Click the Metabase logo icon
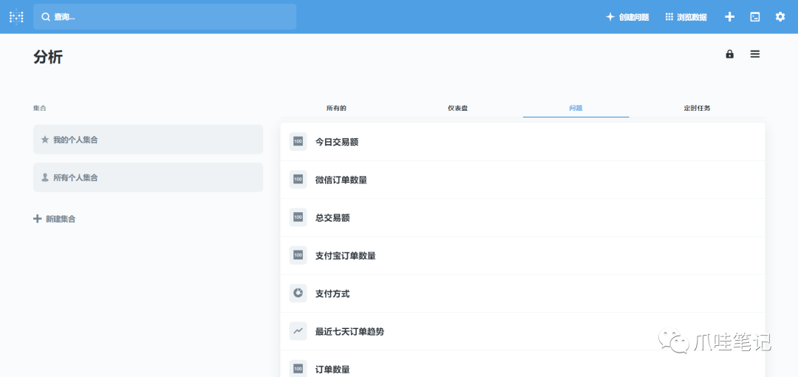 tap(16, 17)
